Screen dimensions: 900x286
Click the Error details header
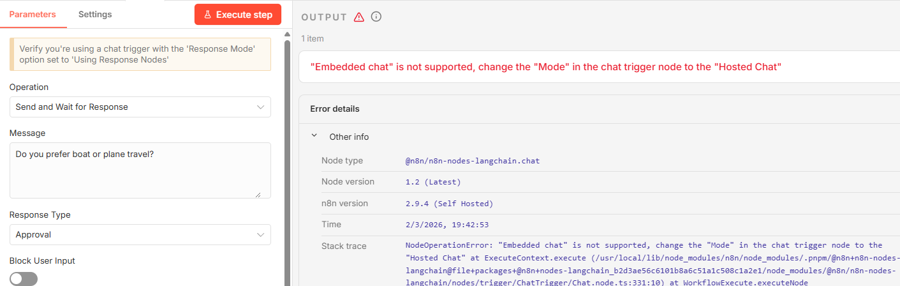[335, 109]
